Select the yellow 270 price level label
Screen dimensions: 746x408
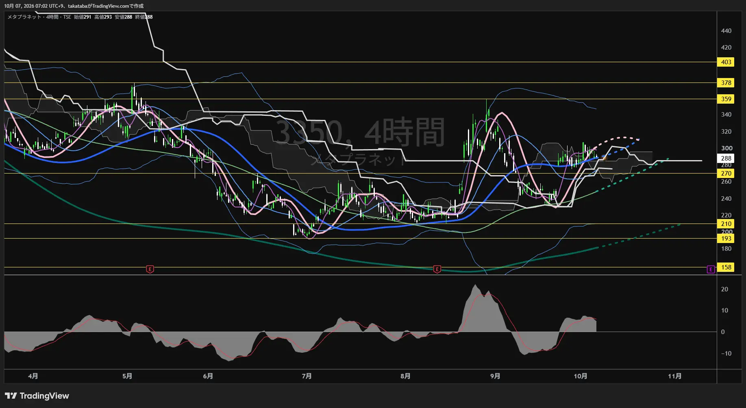coord(726,174)
